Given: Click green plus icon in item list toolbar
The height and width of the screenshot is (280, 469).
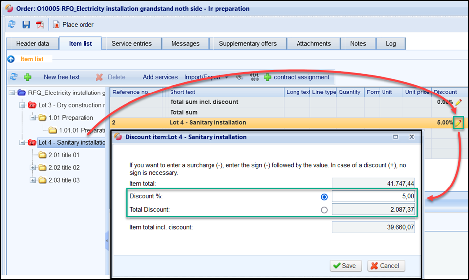Looking at the screenshot, I should tap(28, 77).
